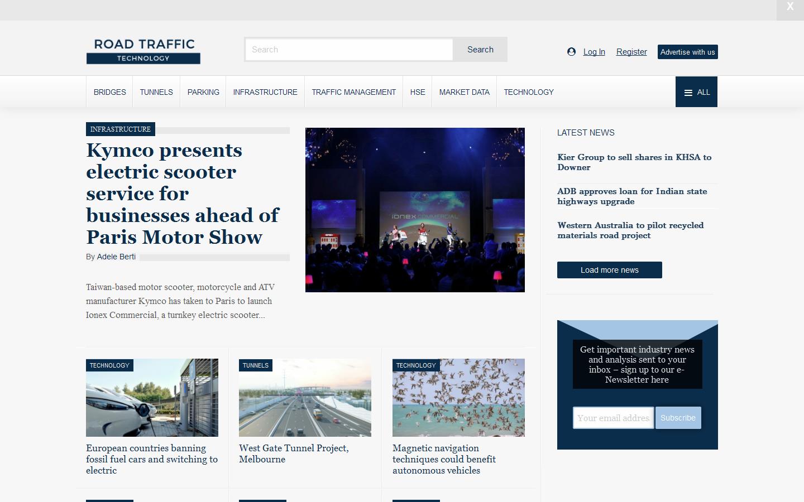
Task: Open the West Gate Tunnel highway thumbnail
Action: tap(305, 398)
